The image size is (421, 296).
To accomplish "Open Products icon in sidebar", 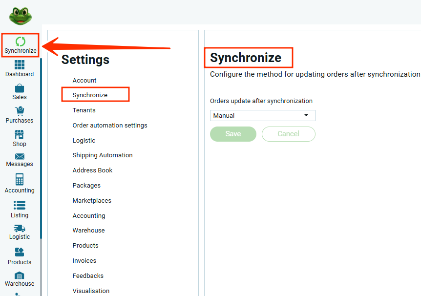I will point(20,253).
